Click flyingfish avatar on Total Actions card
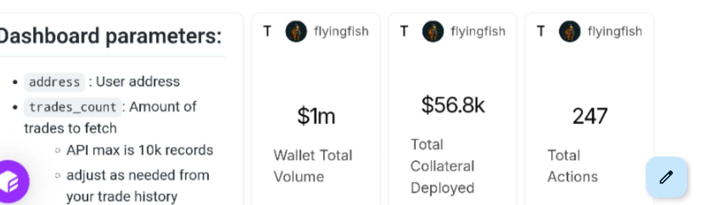The width and height of the screenshot is (703, 205). [x=570, y=31]
